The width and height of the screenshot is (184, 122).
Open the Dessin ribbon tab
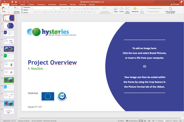tap(23, 4)
